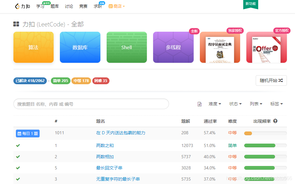This screenshot has width=295, height=184.
Task: Open the 算法 category card
Action: coord(33,47)
